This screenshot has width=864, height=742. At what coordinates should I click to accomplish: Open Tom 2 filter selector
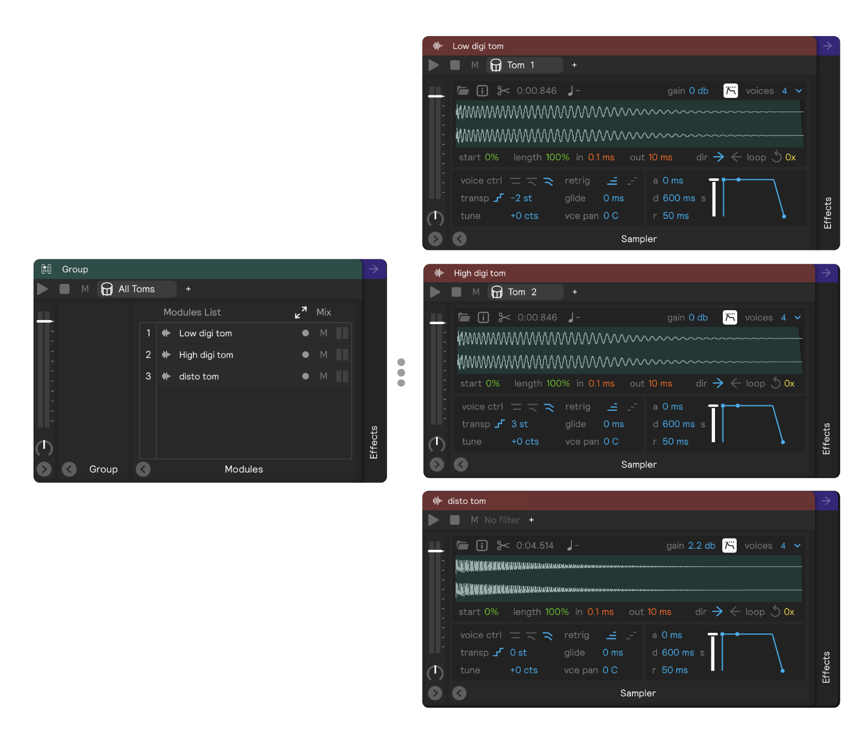526,292
